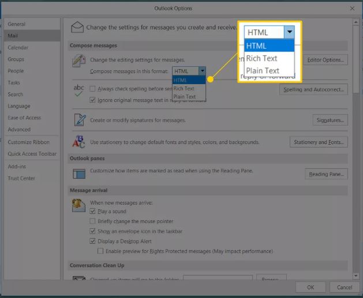The image size is (363, 298).
Task: Enable preview for Rights Protected messages
Action: 100,251
